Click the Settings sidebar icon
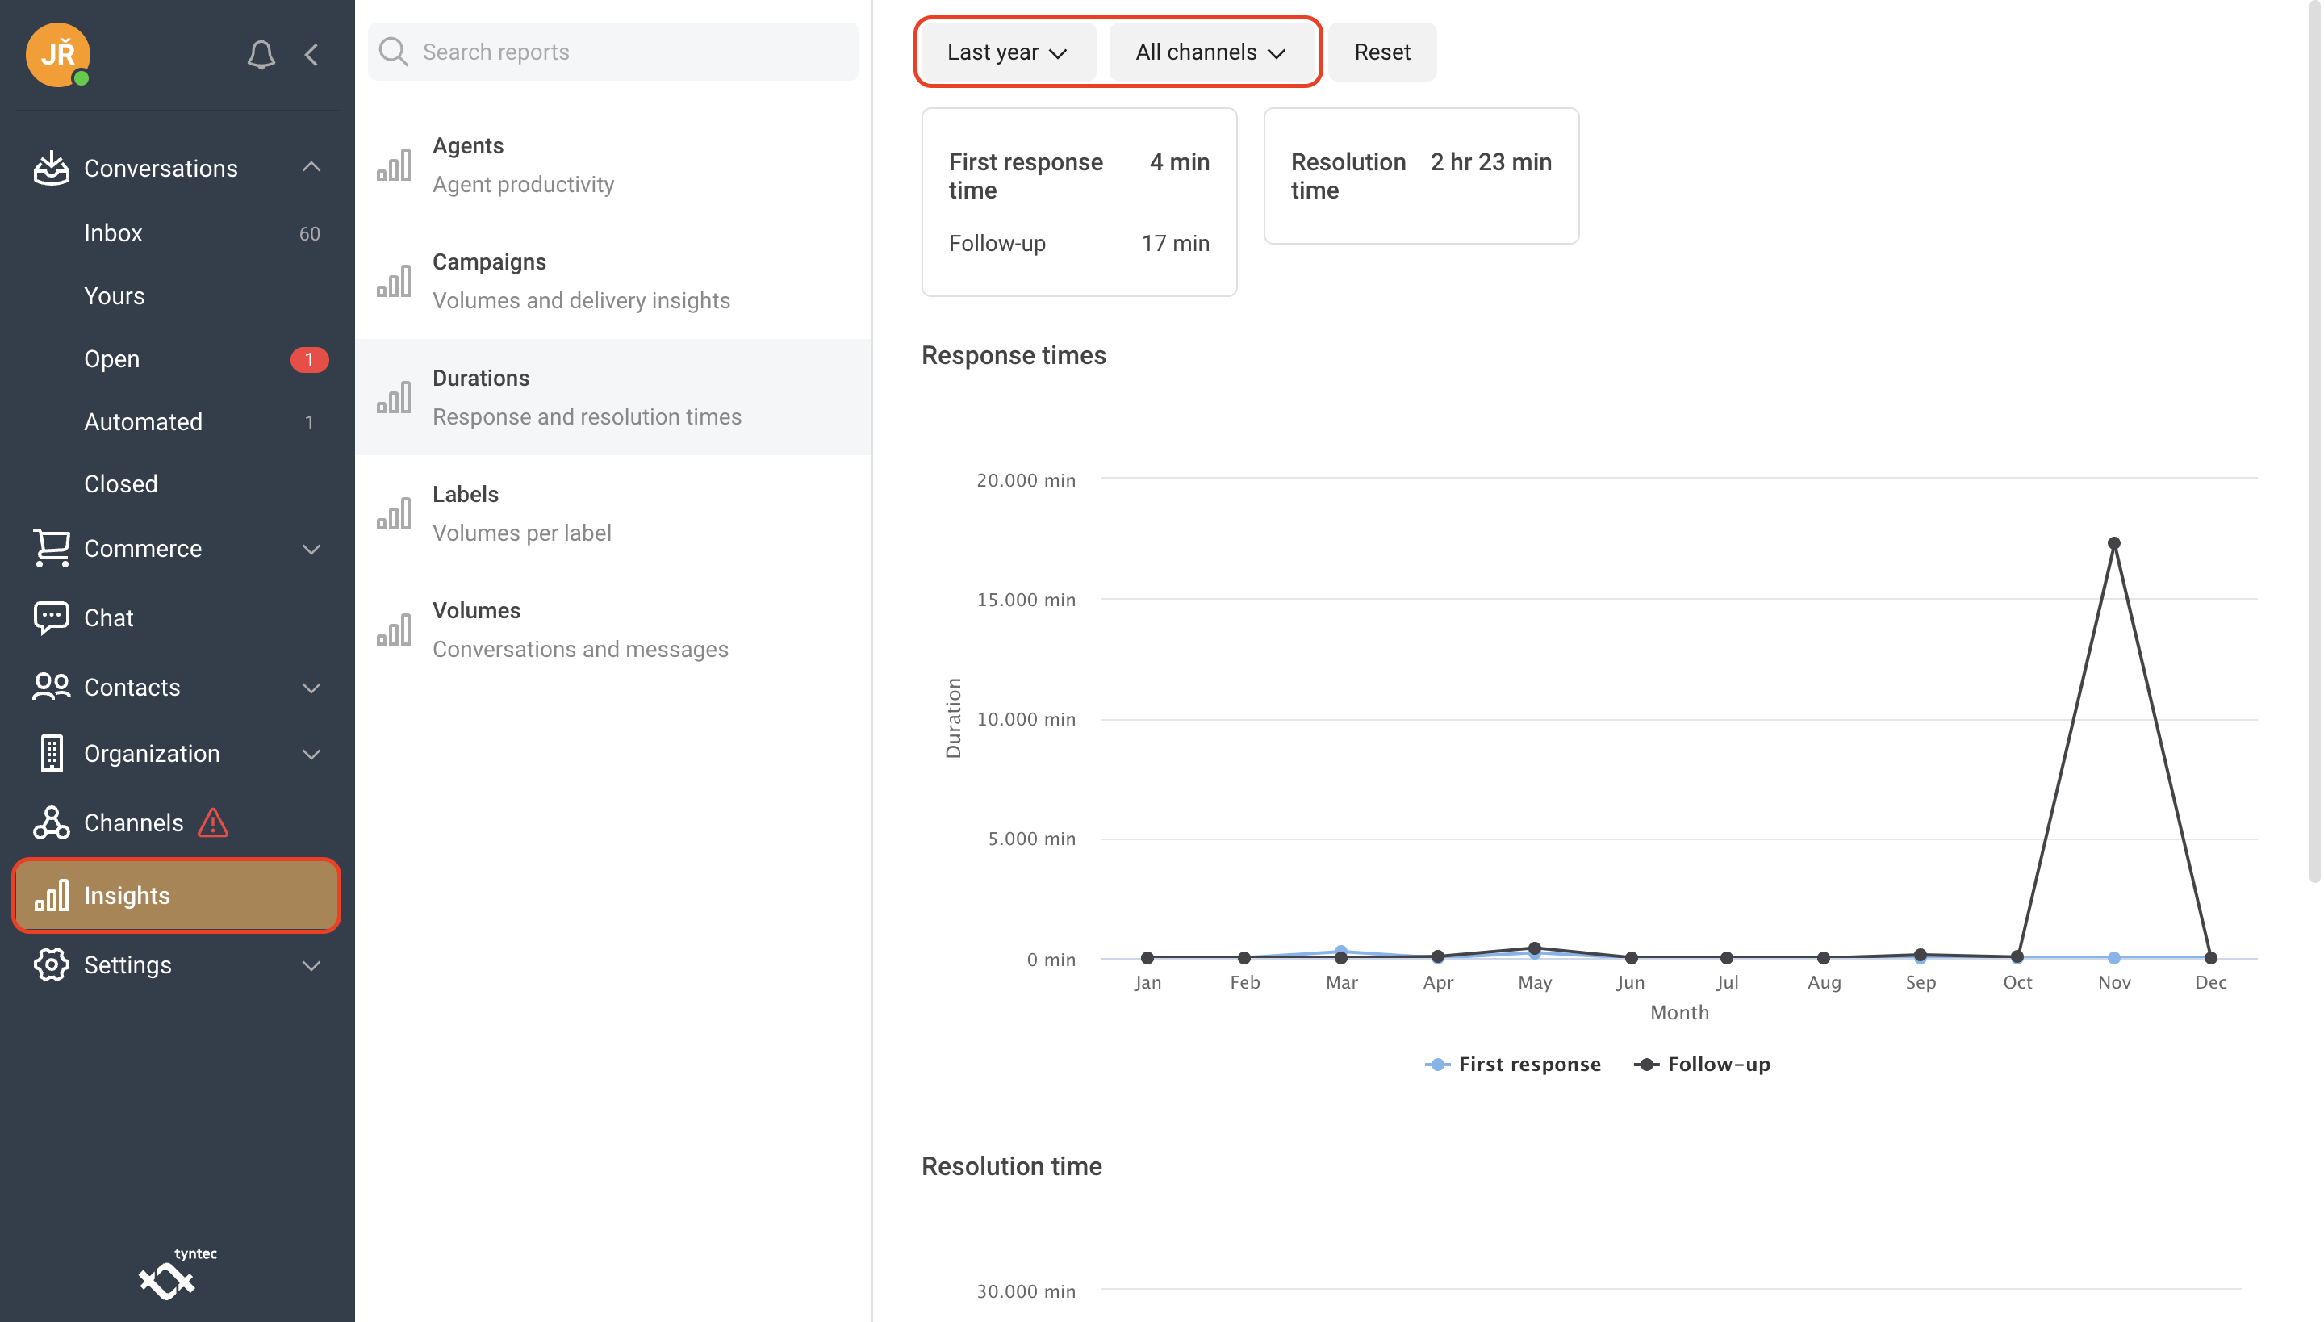This screenshot has height=1322, width=2324. click(49, 964)
